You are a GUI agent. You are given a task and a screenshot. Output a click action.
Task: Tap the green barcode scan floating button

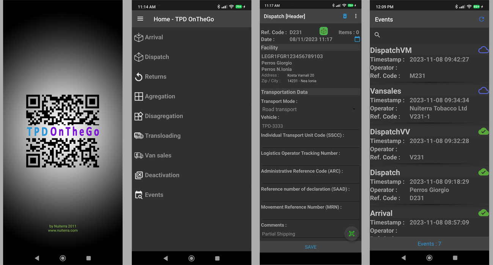tap(352, 234)
